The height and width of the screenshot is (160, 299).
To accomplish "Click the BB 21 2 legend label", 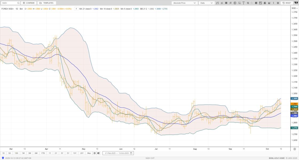I will [143, 9].
